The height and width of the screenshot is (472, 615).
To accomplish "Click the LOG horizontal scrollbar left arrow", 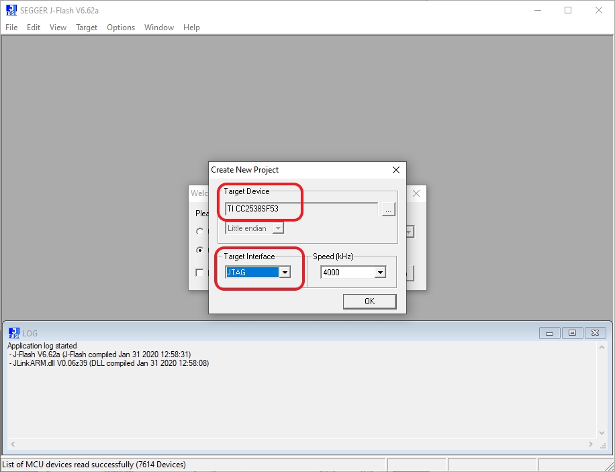I will coord(13,444).
